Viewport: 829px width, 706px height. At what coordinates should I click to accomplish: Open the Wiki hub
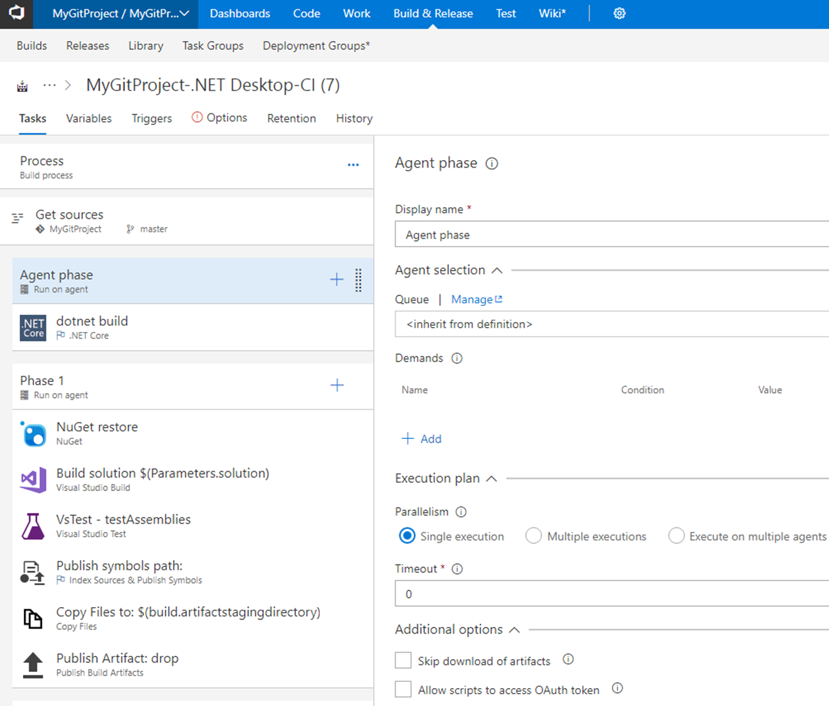point(552,14)
